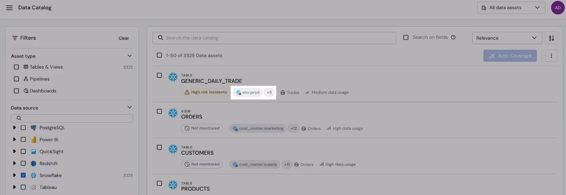Open the three-dot more options menu
This screenshot has height=195, width=566.
[x=551, y=56]
